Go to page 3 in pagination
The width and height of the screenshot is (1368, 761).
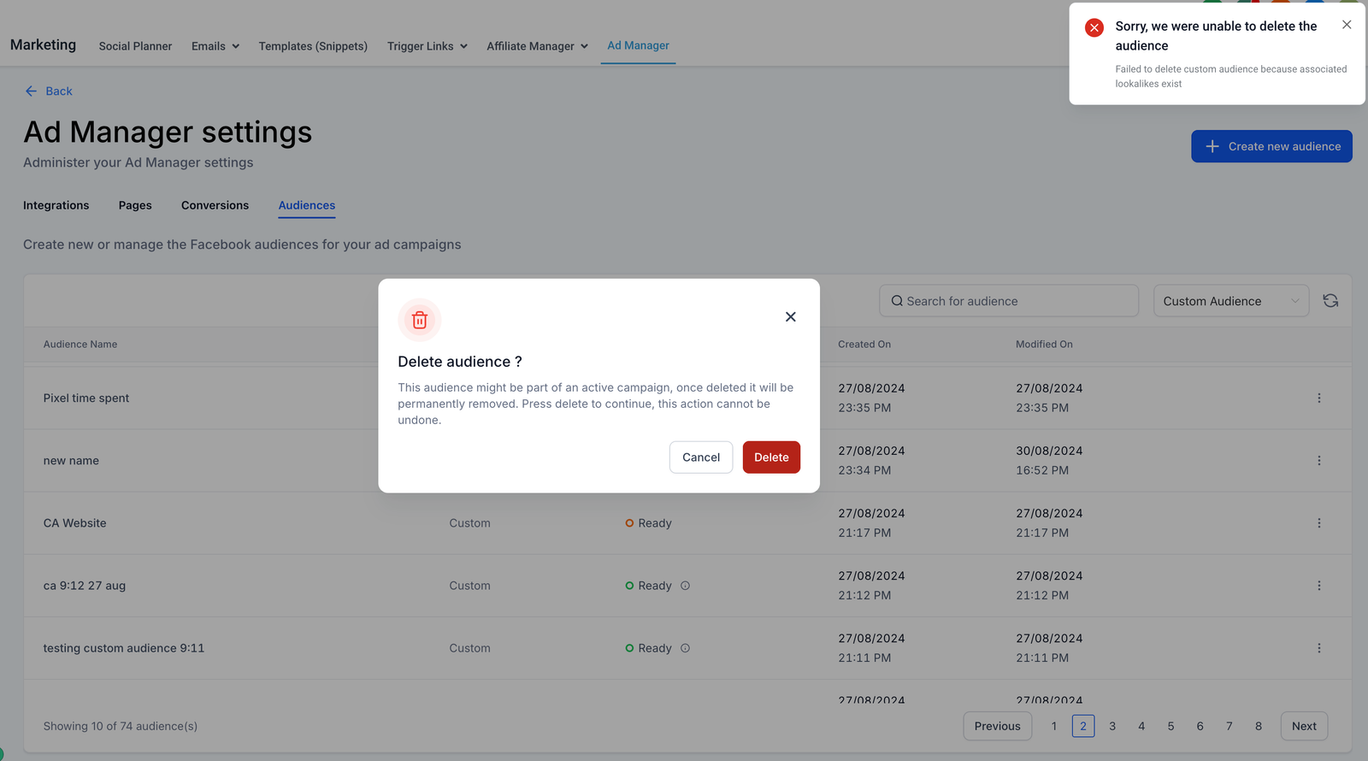click(1111, 726)
